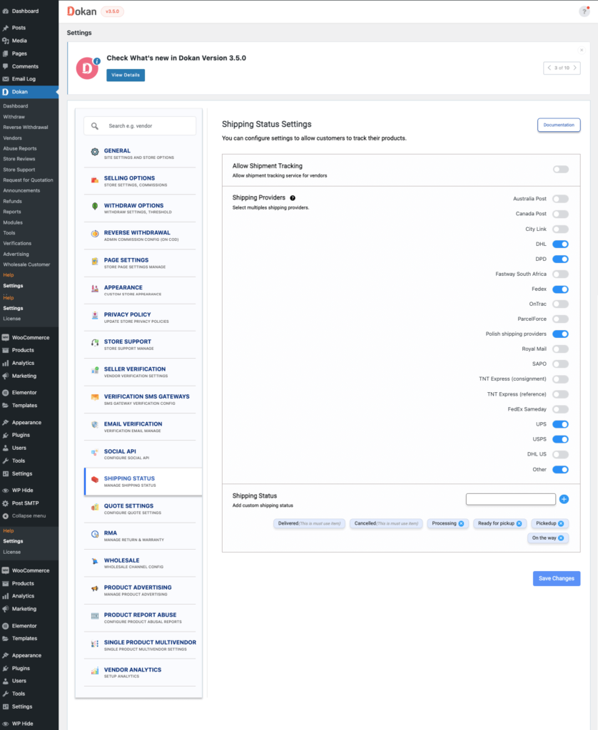Enable the DHL US toggle
The height and width of the screenshot is (730, 598).
[560, 454]
